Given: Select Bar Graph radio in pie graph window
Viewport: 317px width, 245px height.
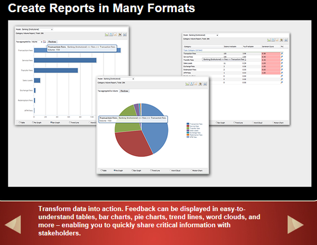Looking at the screenshot, I should (x=133, y=171).
